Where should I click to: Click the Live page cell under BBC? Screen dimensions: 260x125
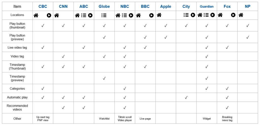145,119
